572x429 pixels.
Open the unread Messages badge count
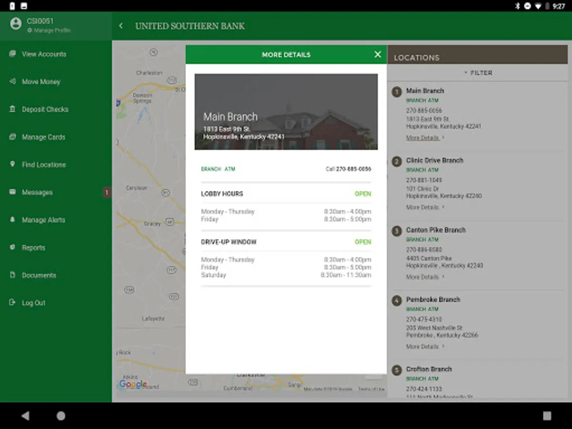(x=107, y=193)
